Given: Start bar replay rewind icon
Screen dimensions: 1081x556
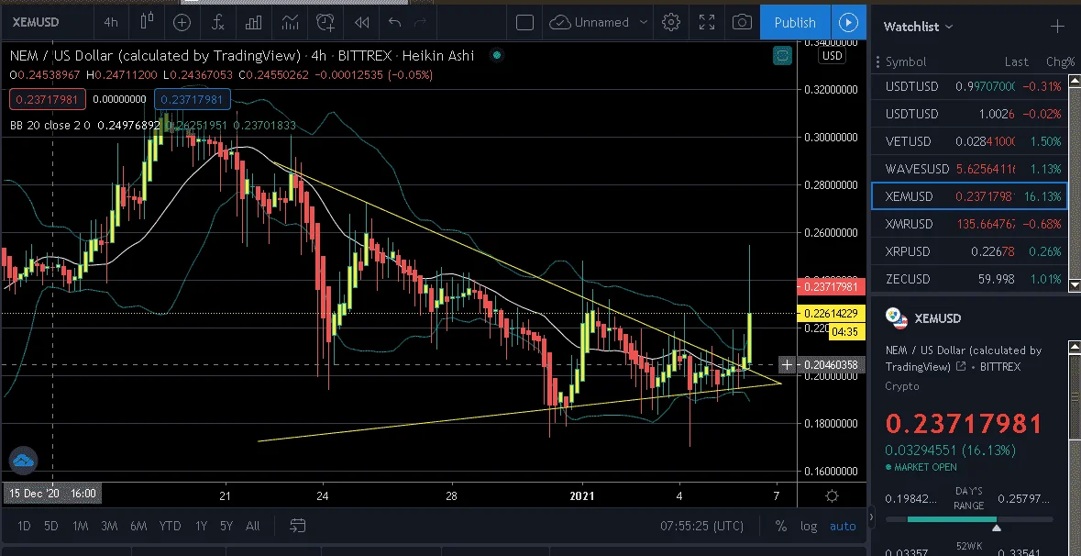Looking at the screenshot, I should point(361,22).
